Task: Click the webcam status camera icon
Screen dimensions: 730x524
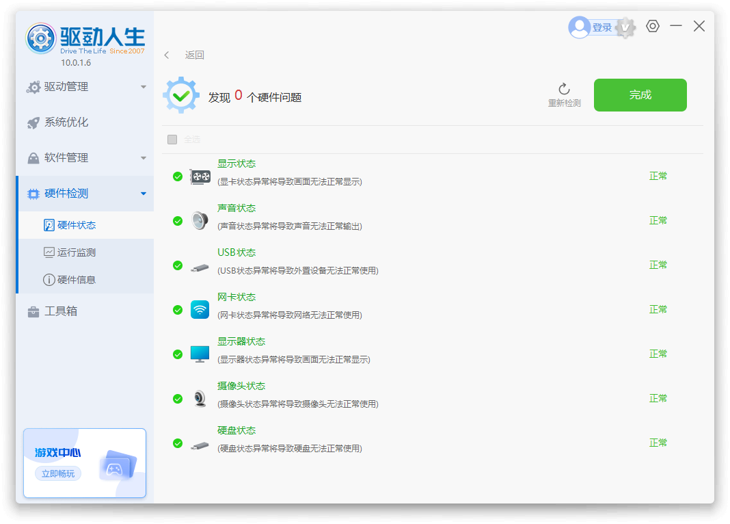Action: coord(200,398)
